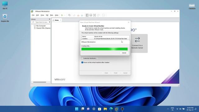The height and width of the screenshot is (112, 199).
Task: Close the New Virtual Machine Wizard
Action: (128, 22)
